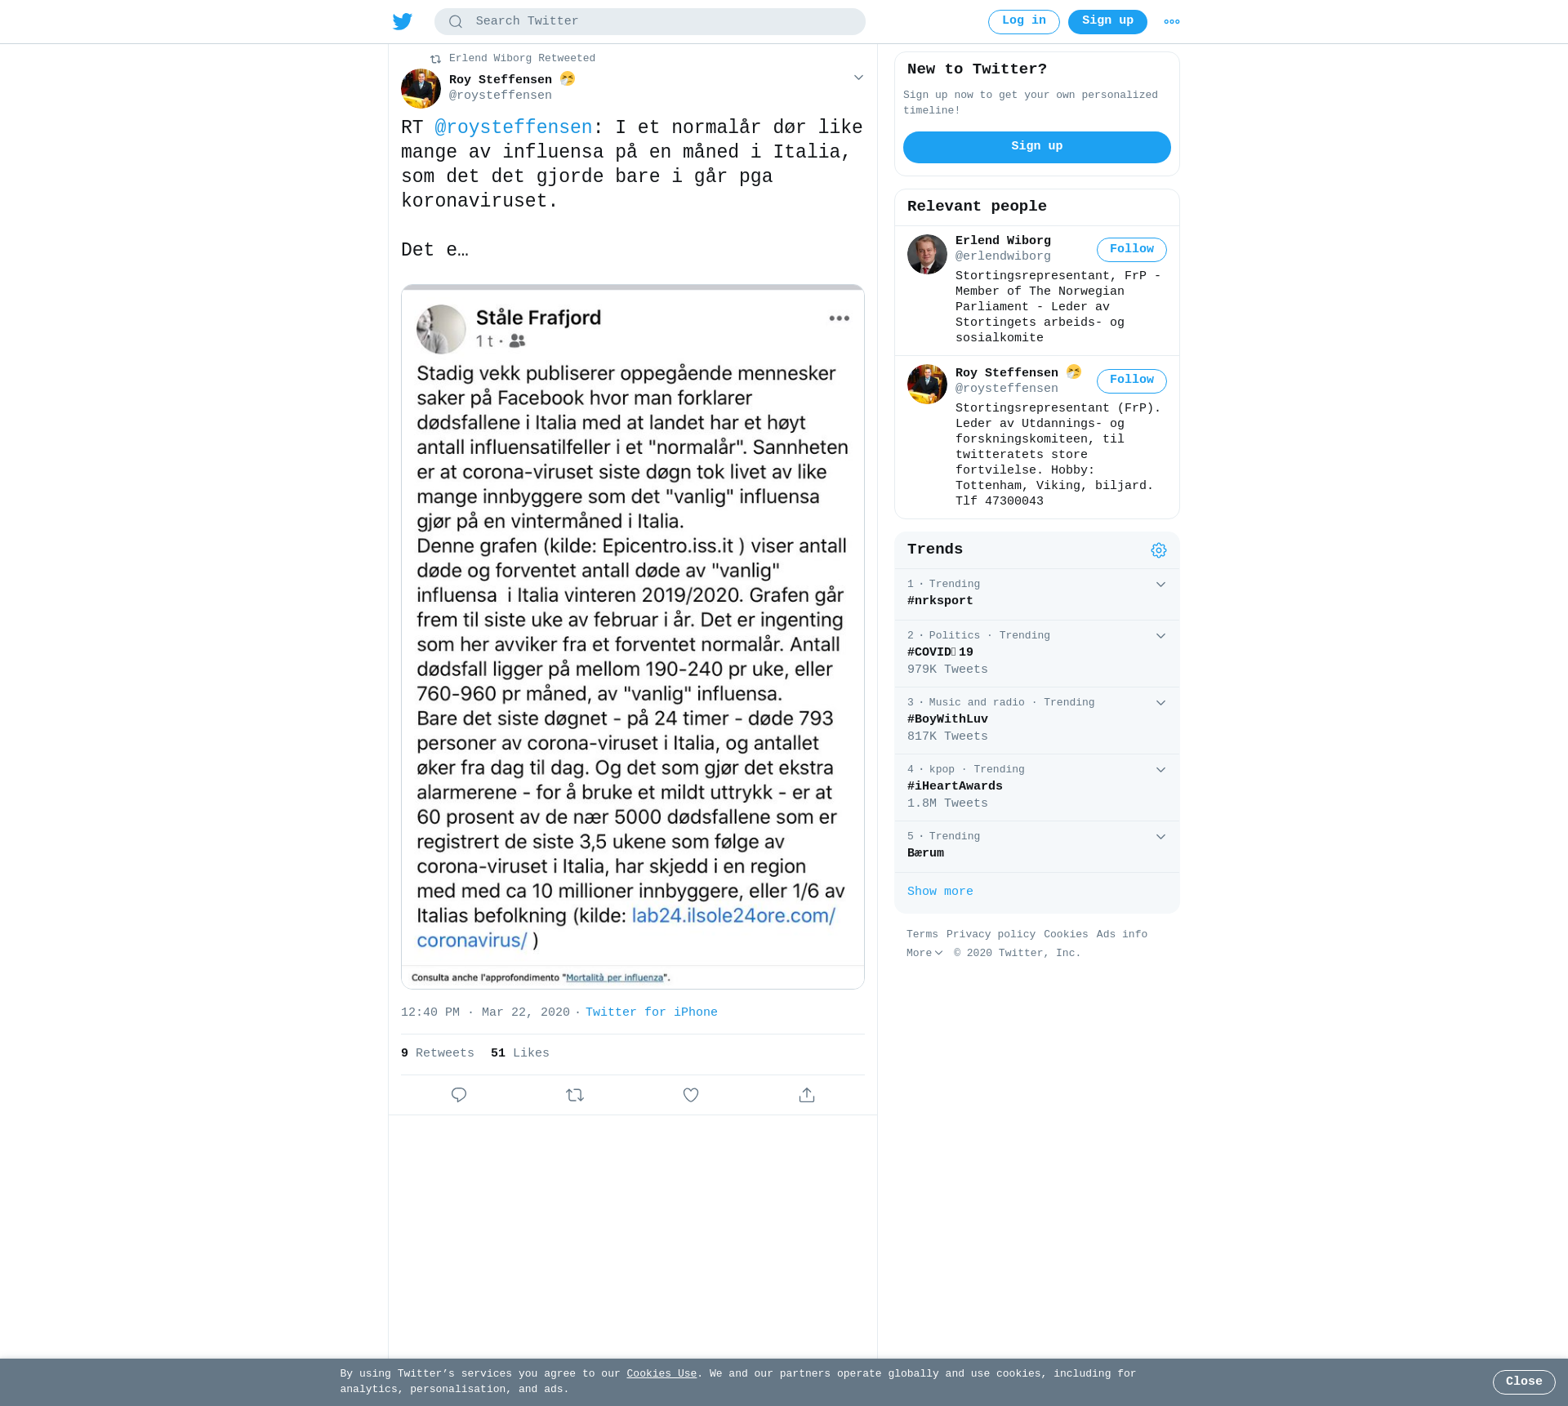This screenshot has width=1568, height=1406.
Task: Expand options for #nrksport trend
Action: click(x=1160, y=585)
